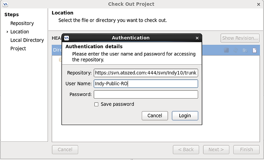264x160 pixels.
Task: Click the refresh arrows icon in directory header
Action: pyautogui.click(x=236, y=50)
